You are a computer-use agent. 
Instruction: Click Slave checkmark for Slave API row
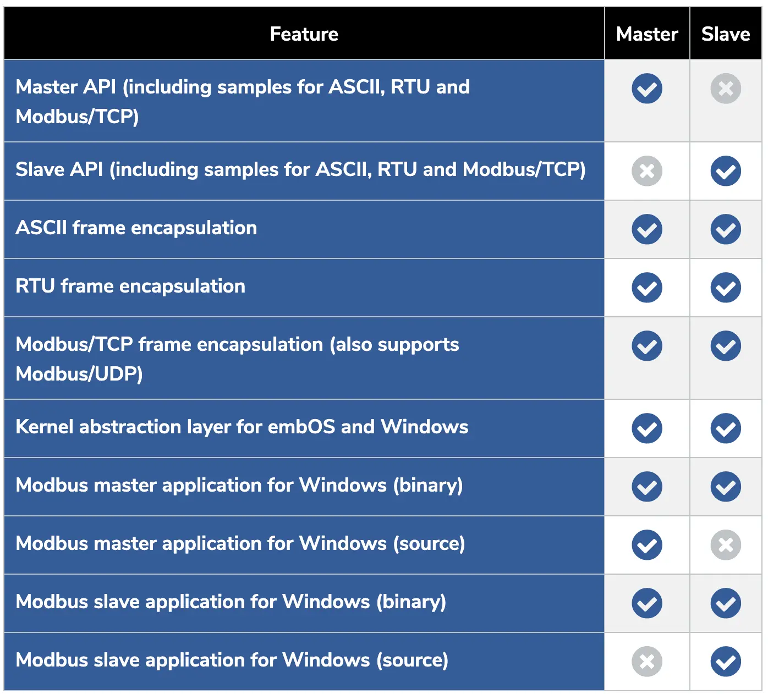(x=725, y=171)
